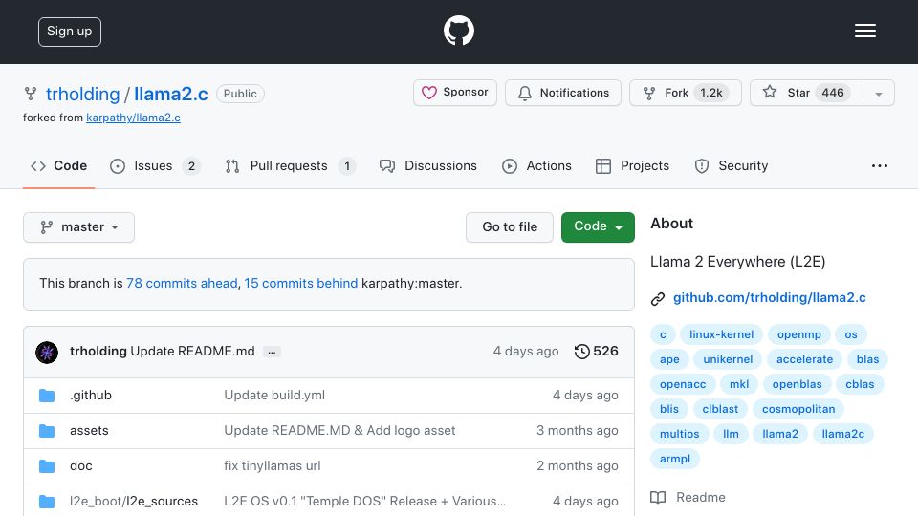Open the Update README.md commit message
Image resolution: width=918 pixels, height=516 pixels.
(x=192, y=351)
